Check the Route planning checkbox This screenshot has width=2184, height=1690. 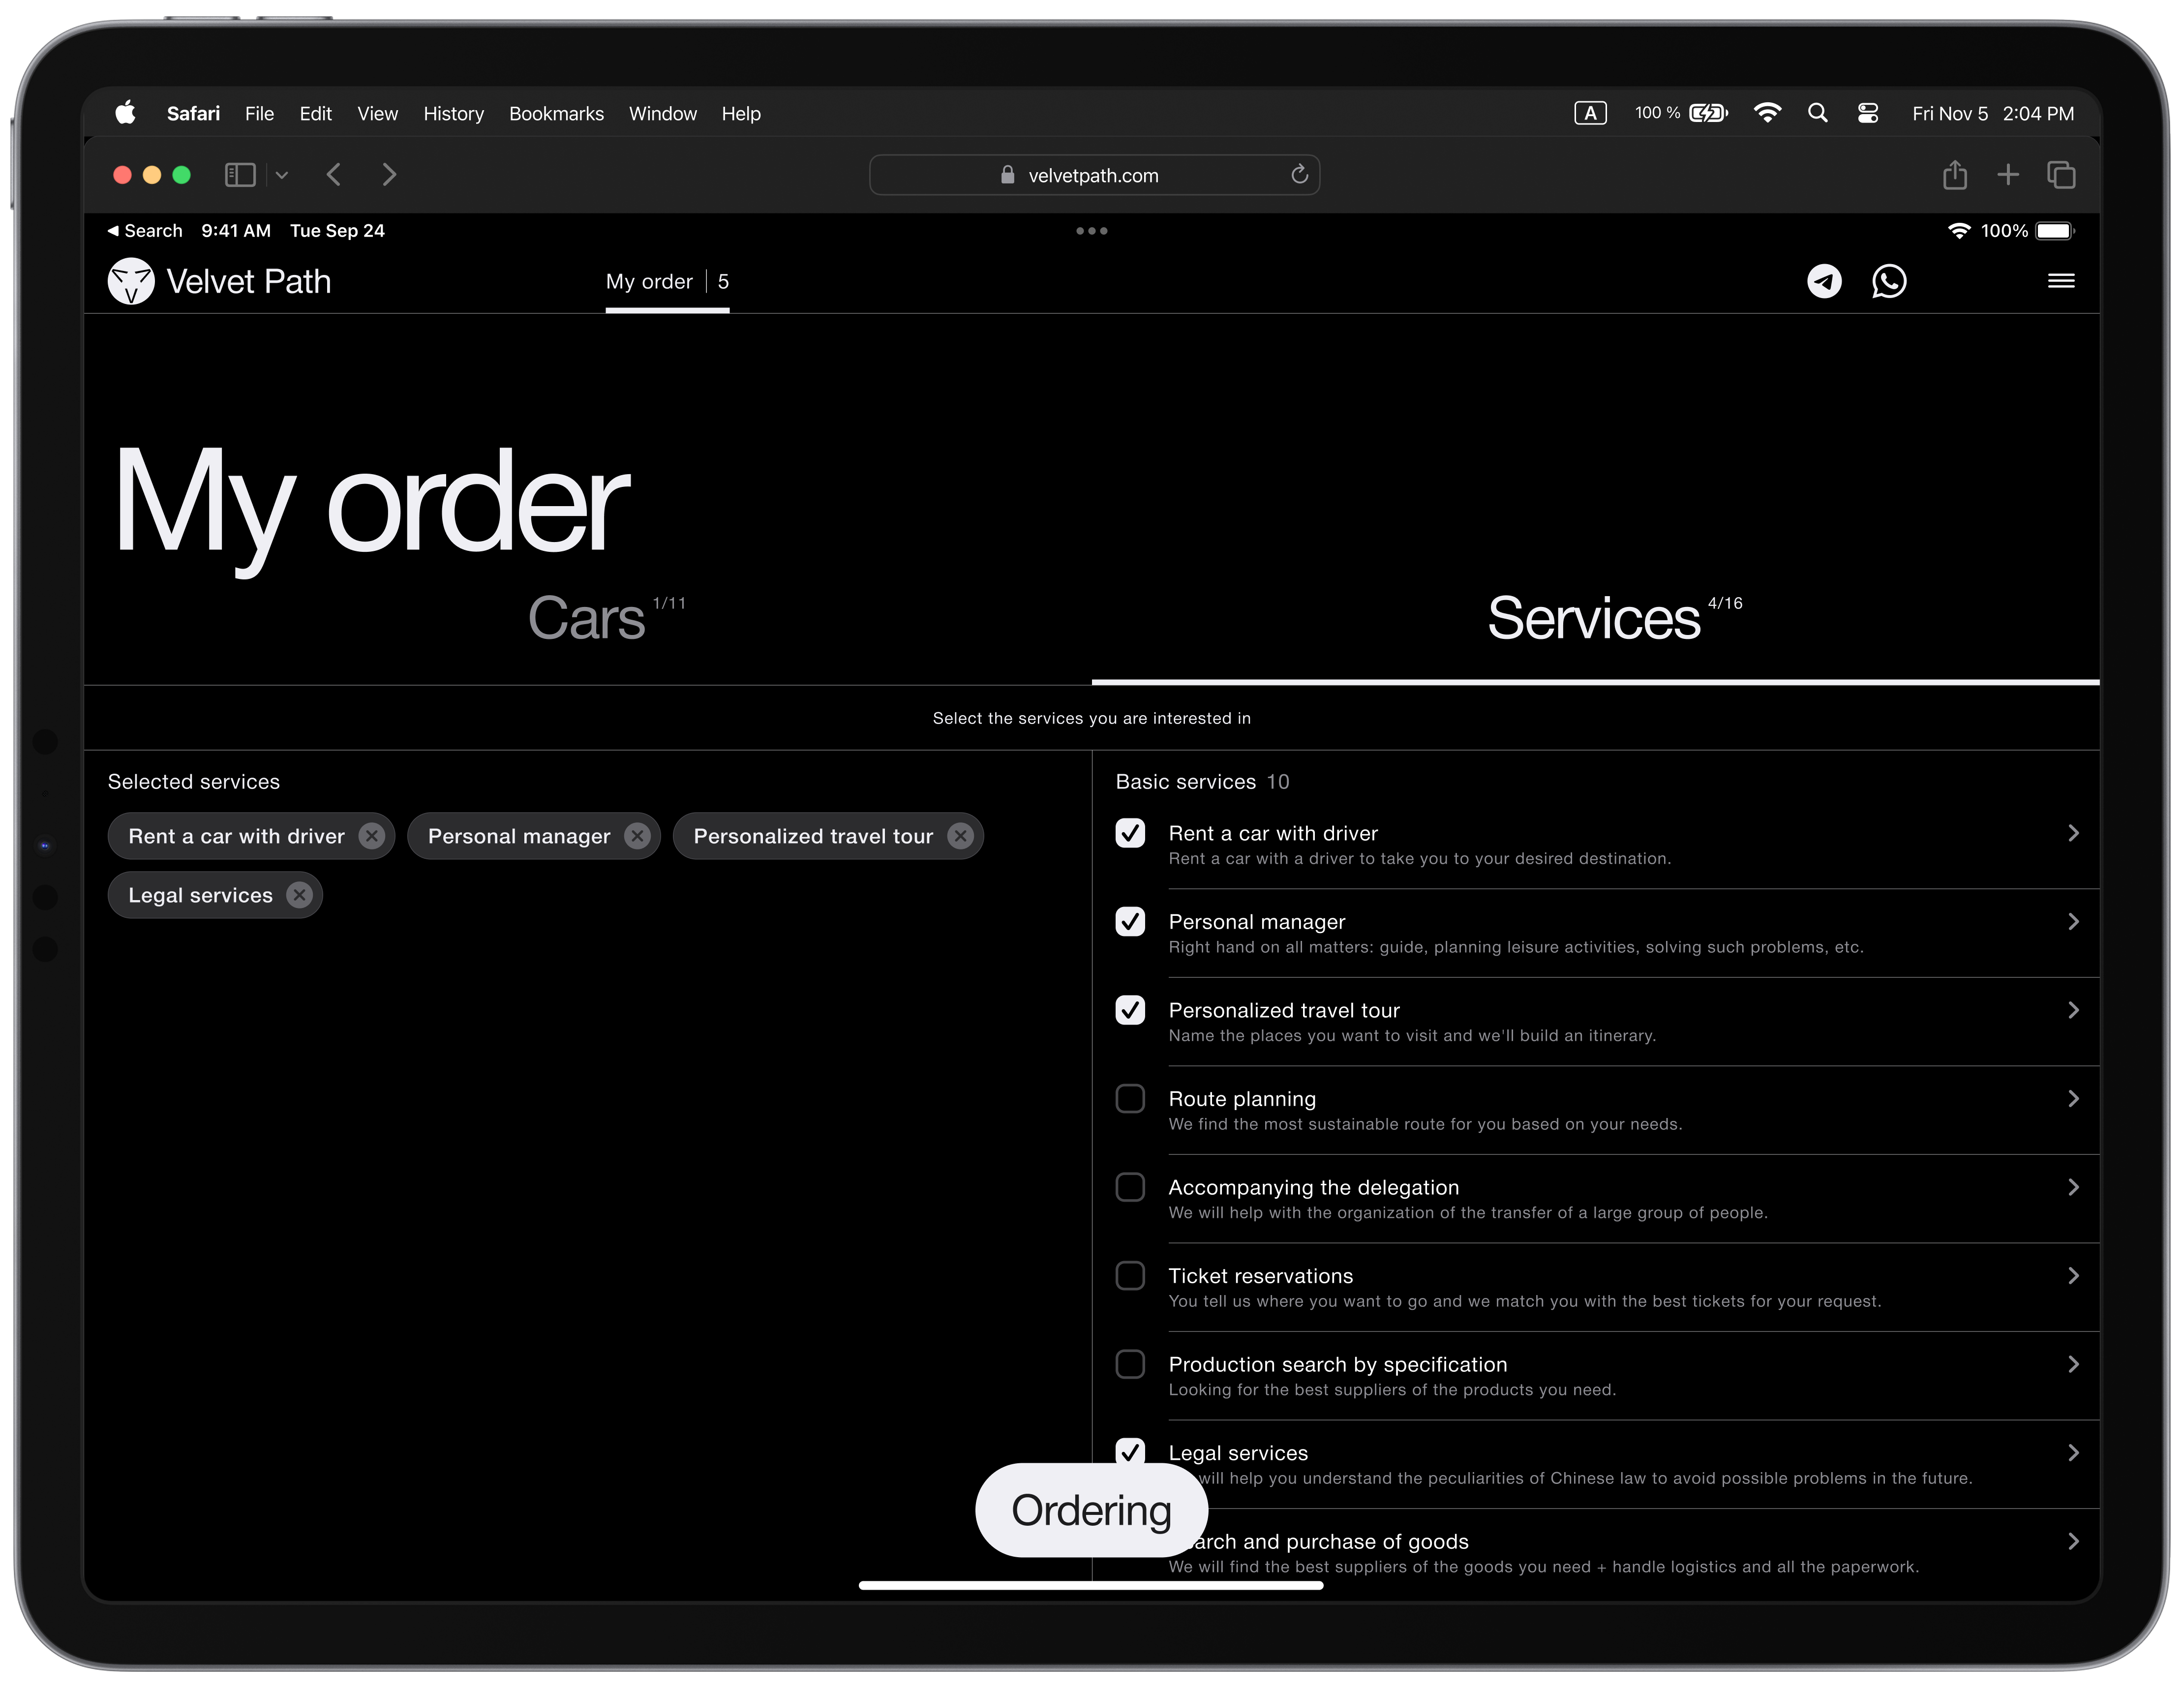tap(1130, 1098)
